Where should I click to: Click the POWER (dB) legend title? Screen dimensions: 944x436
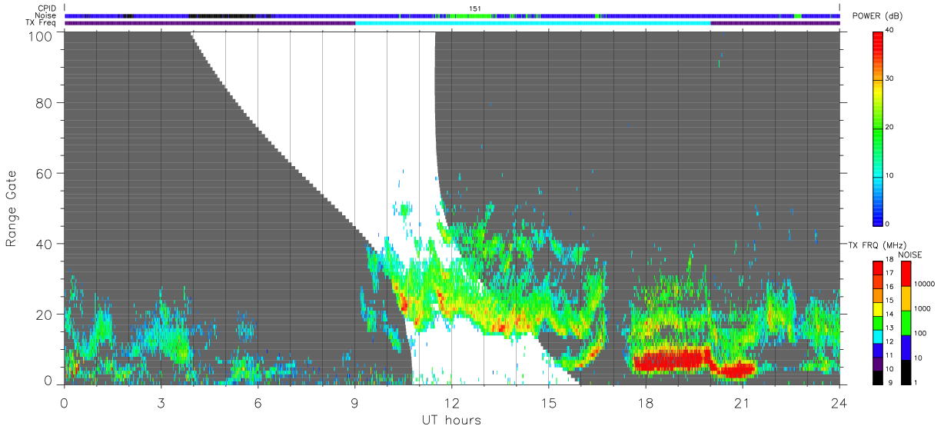(x=876, y=17)
